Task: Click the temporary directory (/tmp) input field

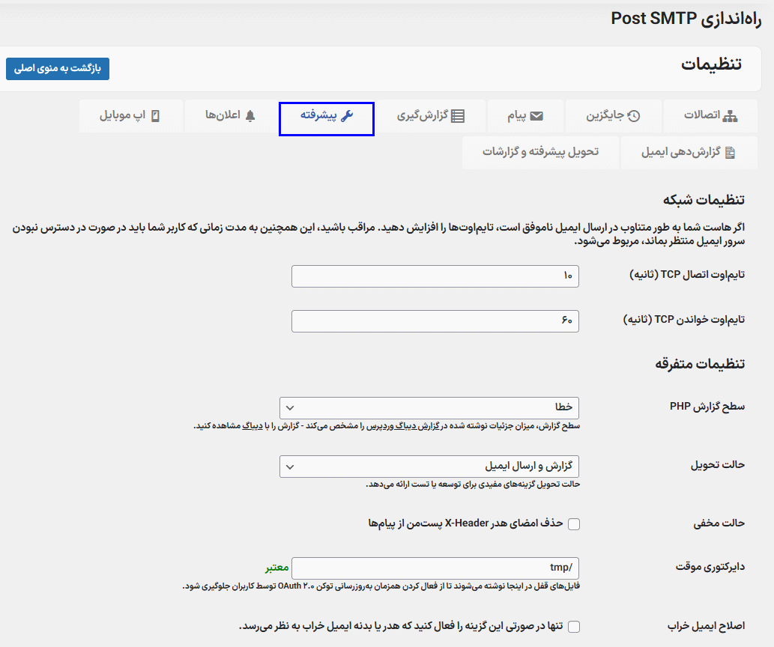Action: coord(435,568)
